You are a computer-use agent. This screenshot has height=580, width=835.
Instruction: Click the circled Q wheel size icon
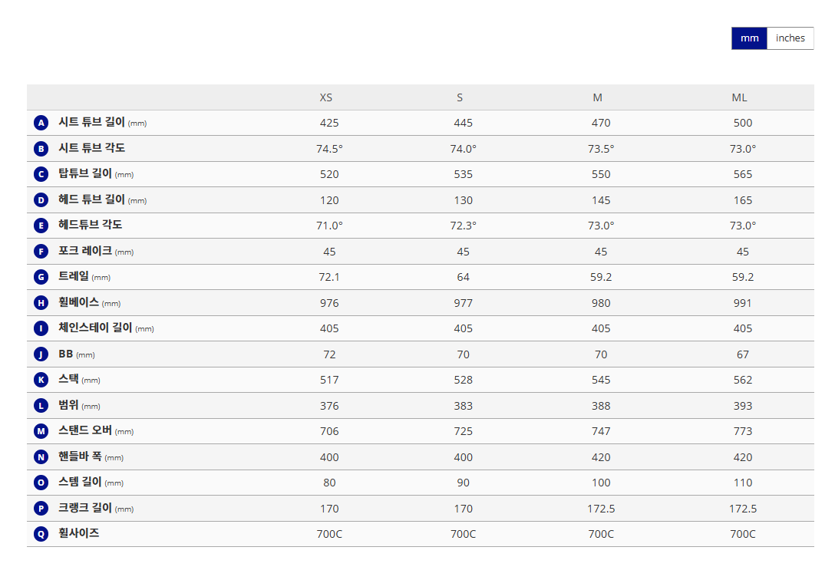click(x=41, y=534)
